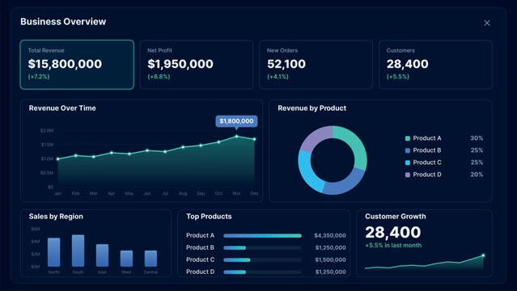The width and height of the screenshot is (517, 291).
Task: Click the West region bar
Action: (126, 259)
